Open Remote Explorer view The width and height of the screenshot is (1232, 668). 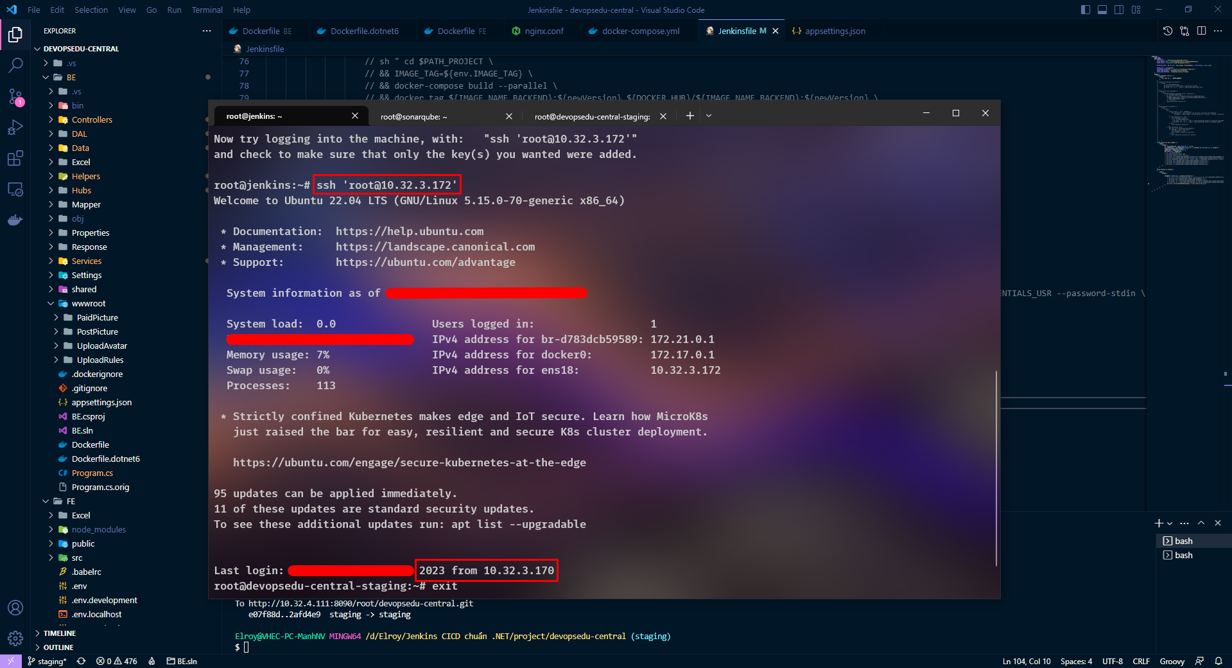[15, 189]
